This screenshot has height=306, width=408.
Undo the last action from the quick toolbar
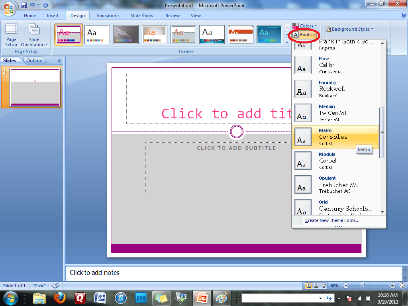tap(33, 5)
